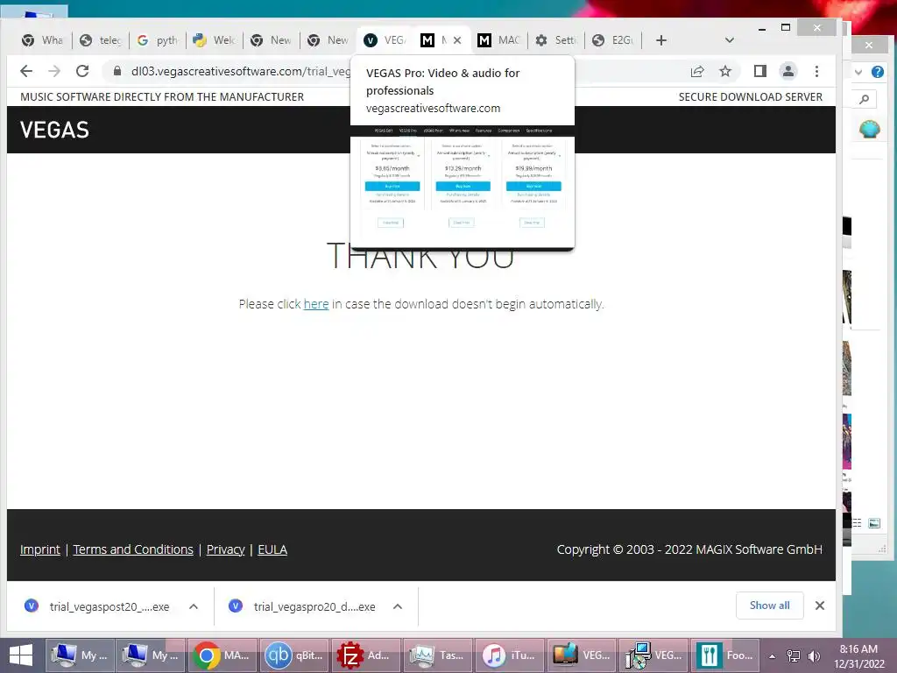Open volume control tray icon
This screenshot has height=673, width=897.
[814, 656]
